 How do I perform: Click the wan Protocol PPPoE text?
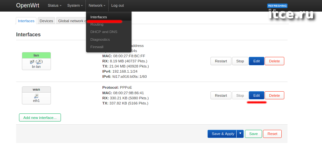(117, 87)
